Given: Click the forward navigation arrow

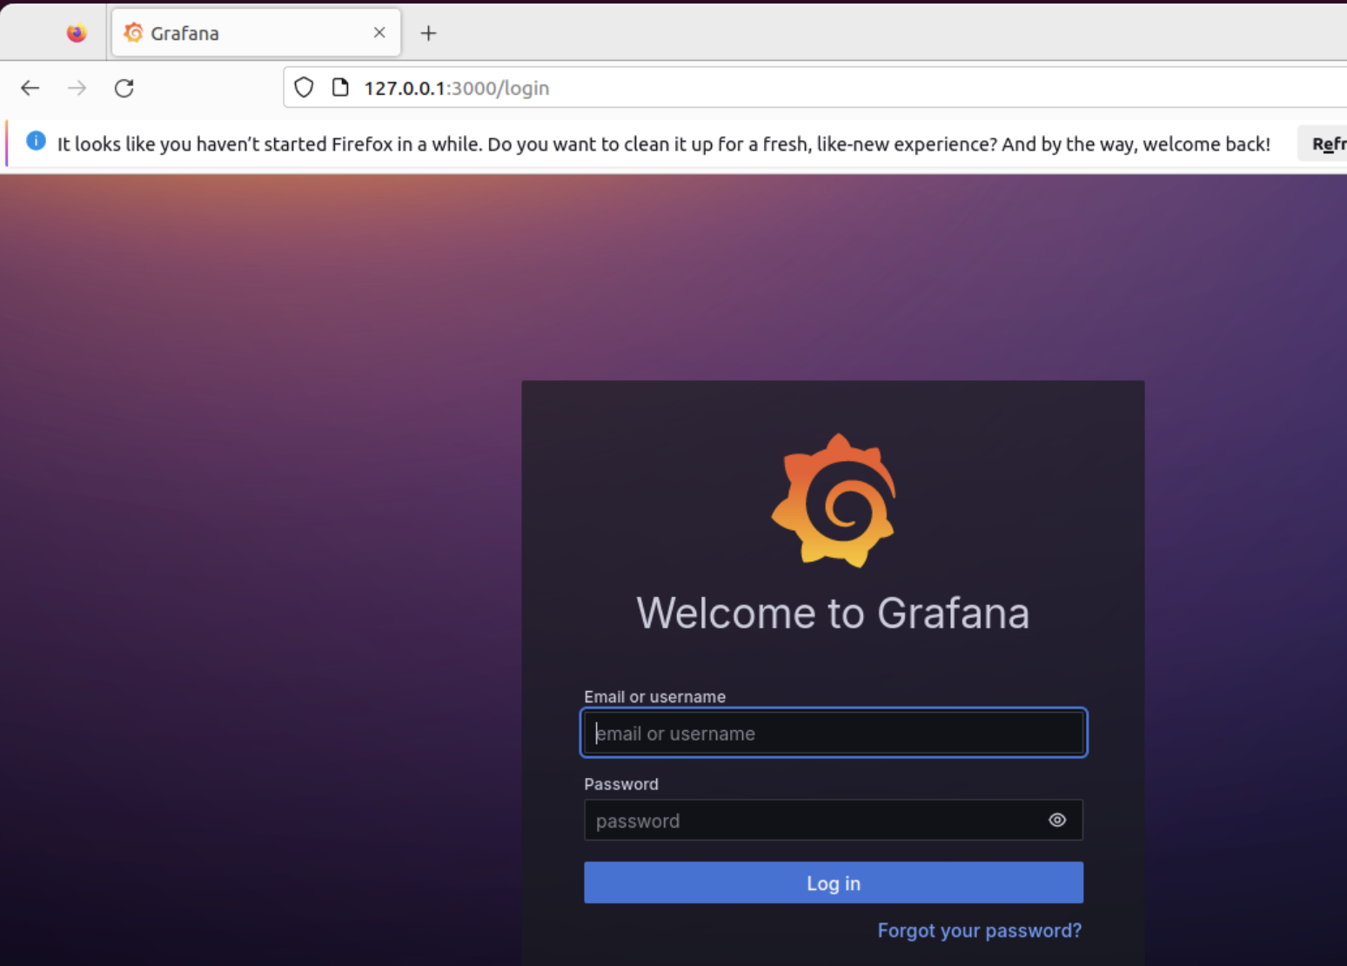Looking at the screenshot, I should coord(77,88).
